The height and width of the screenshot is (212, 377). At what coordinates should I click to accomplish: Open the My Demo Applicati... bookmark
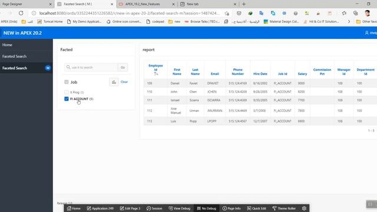(84, 22)
